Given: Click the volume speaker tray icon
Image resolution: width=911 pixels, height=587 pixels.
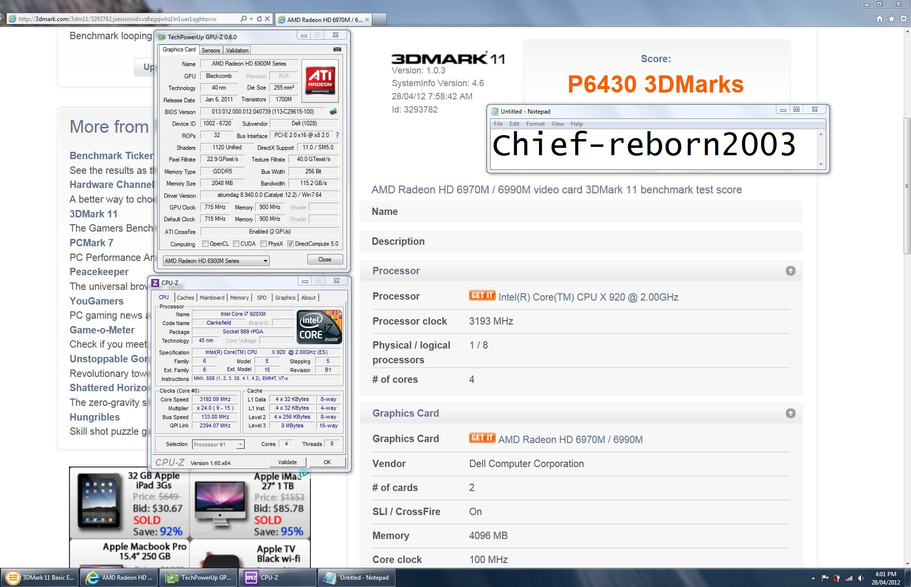Looking at the screenshot, I should point(861,578).
